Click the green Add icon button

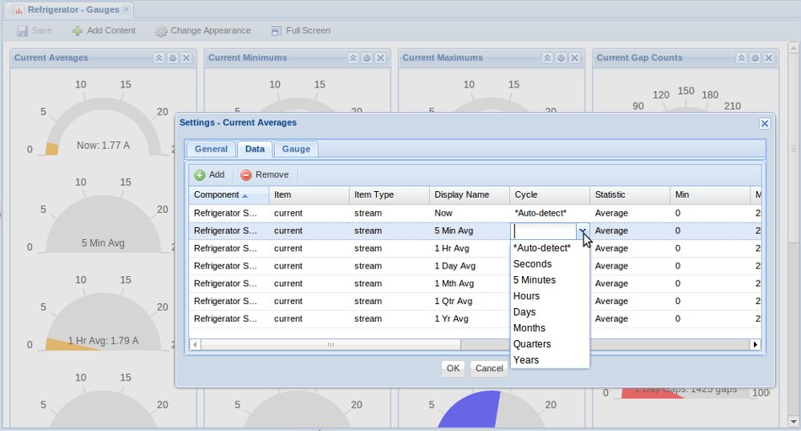coord(200,175)
